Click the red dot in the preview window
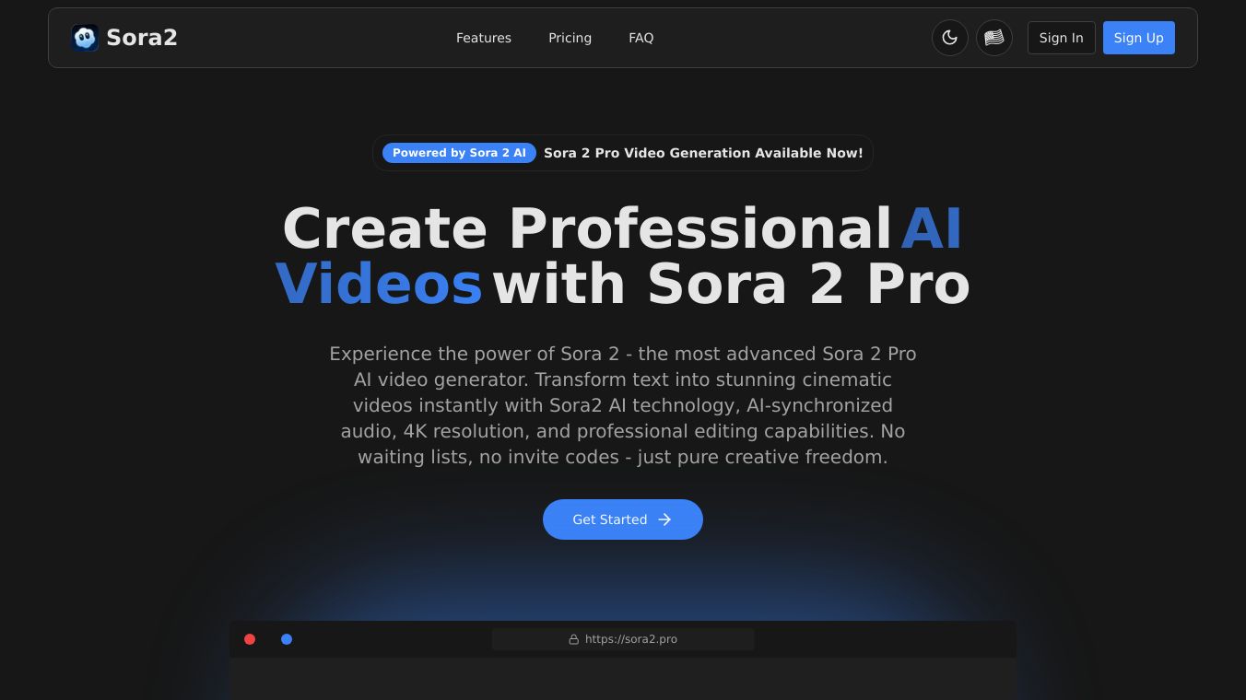 point(250,639)
